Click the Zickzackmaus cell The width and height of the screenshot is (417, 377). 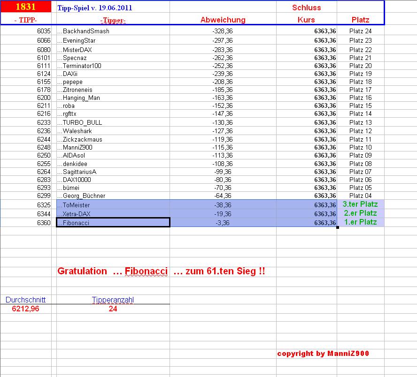[x=113, y=139]
